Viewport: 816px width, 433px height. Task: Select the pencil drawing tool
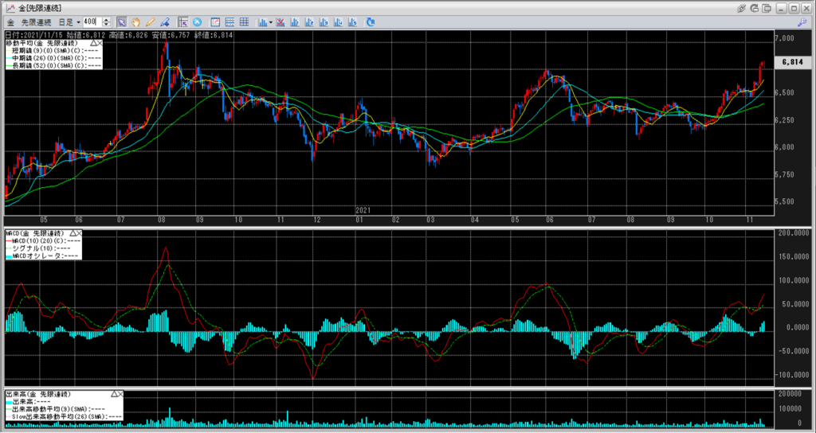click(x=150, y=21)
